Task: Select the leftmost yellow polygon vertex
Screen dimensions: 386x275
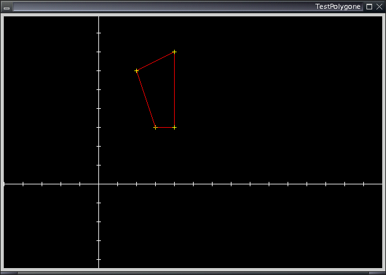Action: click(136, 70)
